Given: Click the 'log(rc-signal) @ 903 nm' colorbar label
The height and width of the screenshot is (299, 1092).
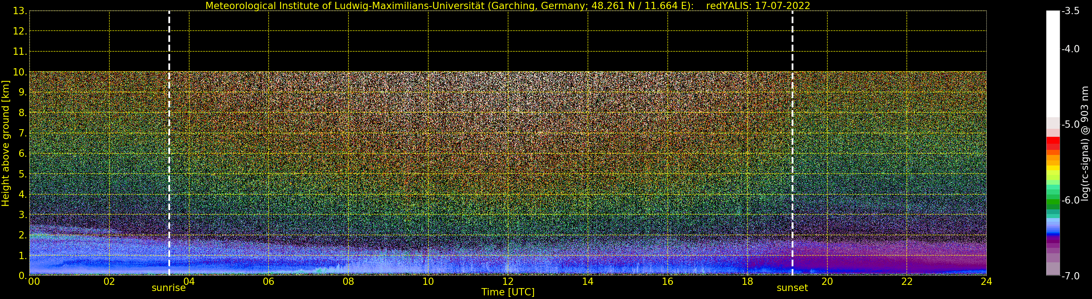Looking at the screenshot, I should [x=1085, y=143].
